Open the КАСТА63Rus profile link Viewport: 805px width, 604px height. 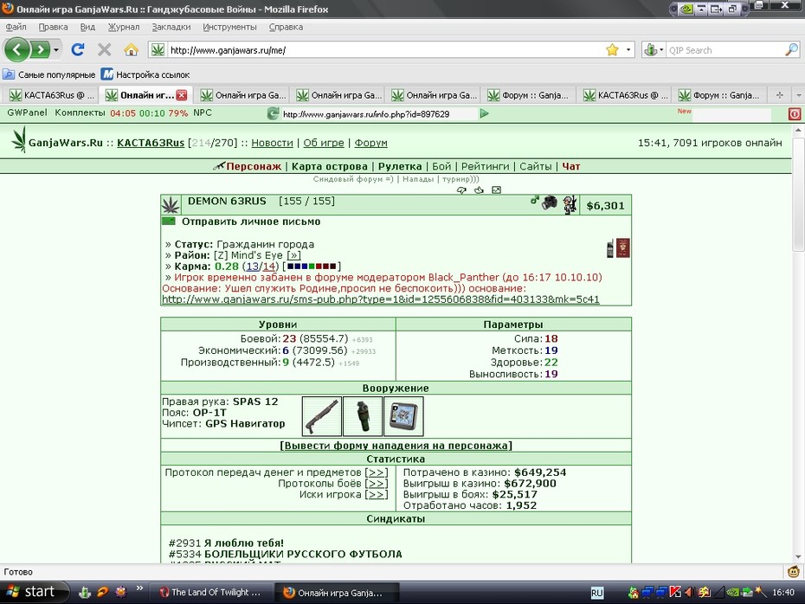151,143
